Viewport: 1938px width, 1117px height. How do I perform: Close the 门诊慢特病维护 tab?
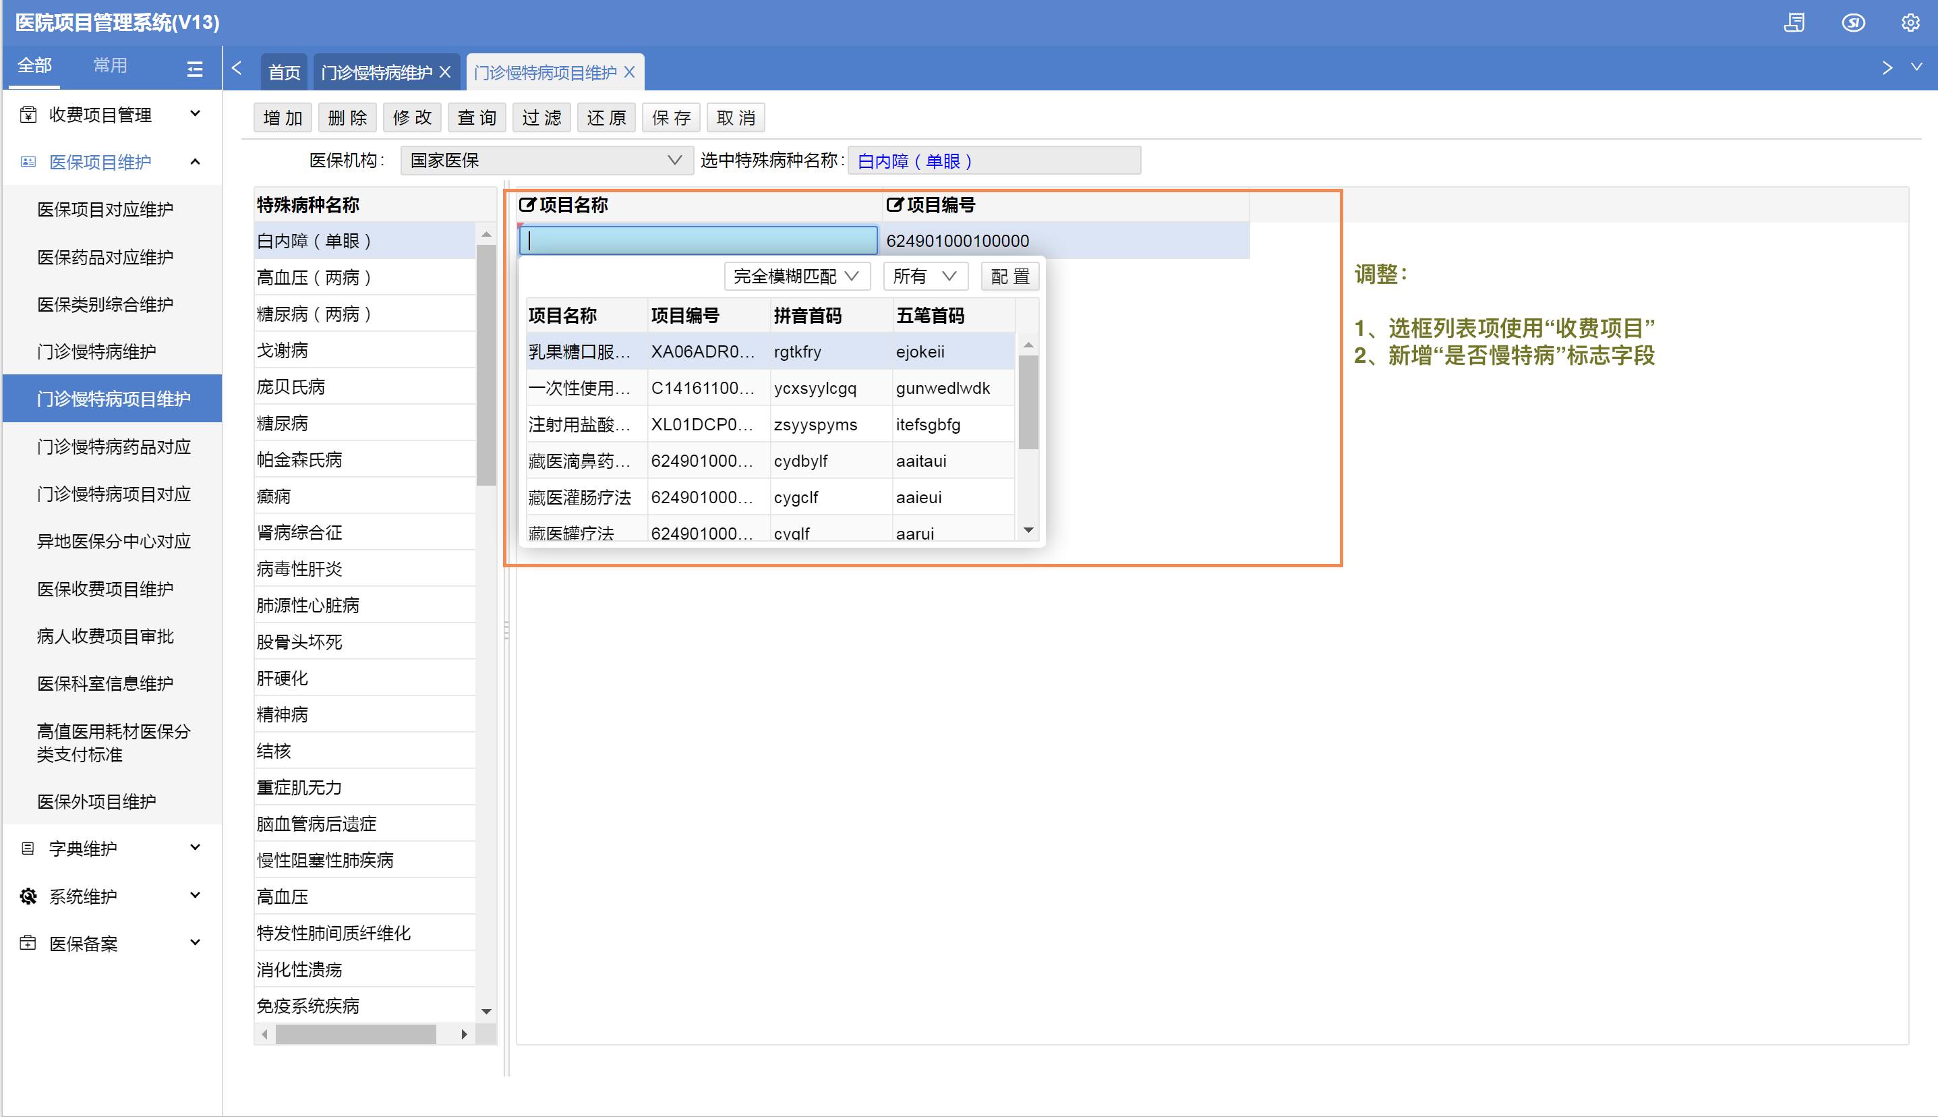pos(446,72)
